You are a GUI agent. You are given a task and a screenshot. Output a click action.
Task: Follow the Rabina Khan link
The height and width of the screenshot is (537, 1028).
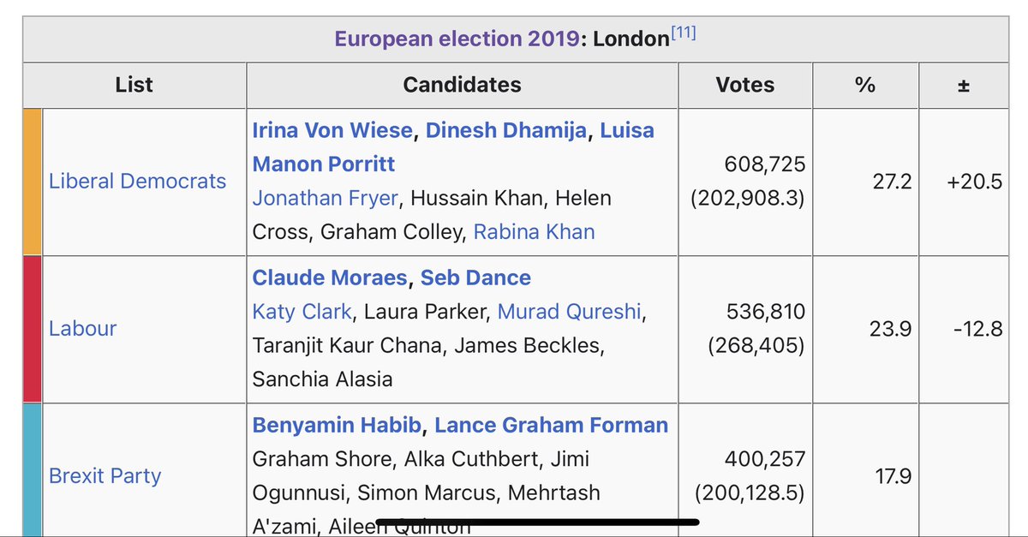pyautogui.click(x=534, y=232)
